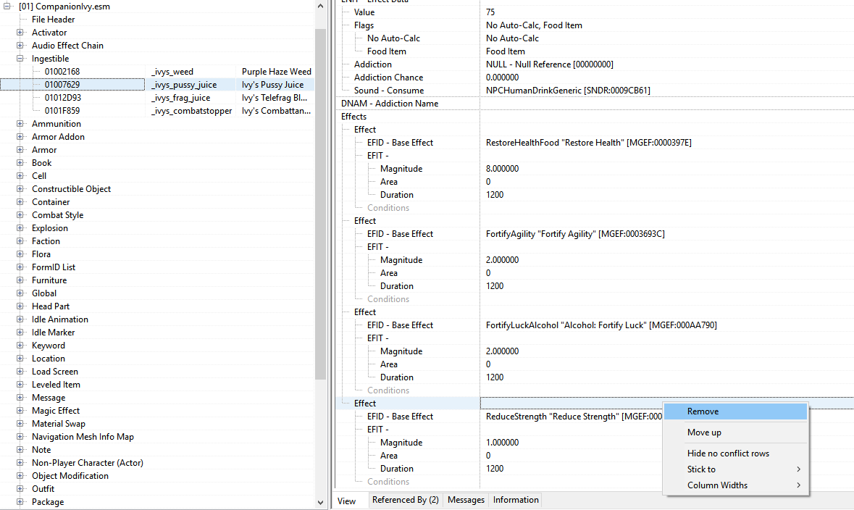Open the Information tab
The width and height of the screenshot is (854, 510).
tap(516, 500)
